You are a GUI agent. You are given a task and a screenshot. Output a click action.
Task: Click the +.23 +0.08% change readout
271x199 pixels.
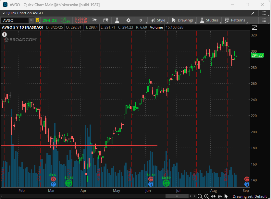click(66, 20)
